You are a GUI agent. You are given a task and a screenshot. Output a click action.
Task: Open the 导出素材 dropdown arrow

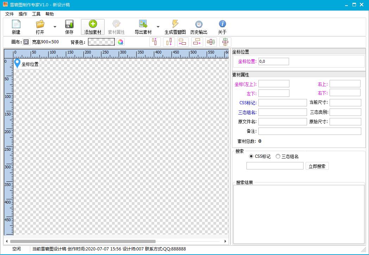(x=158, y=27)
